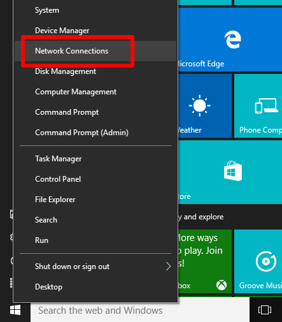Expand the Shut down or sign out submenu
This screenshot has height=322, width=282.
(95, 267)
